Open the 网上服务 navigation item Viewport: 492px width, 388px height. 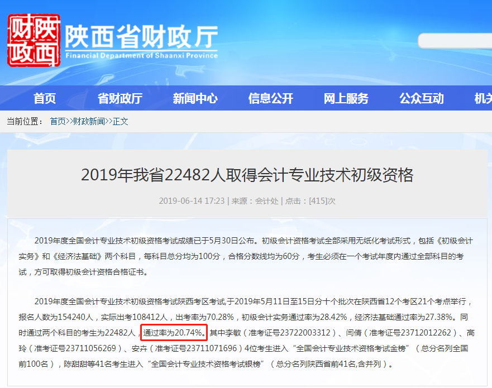click(x=346, y=98)
